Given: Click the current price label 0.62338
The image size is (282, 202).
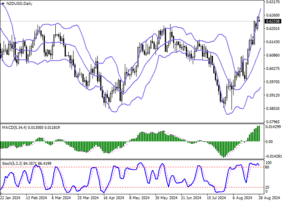Looking at the screenshot, I should pyautogui.click(x=272, y=21).
